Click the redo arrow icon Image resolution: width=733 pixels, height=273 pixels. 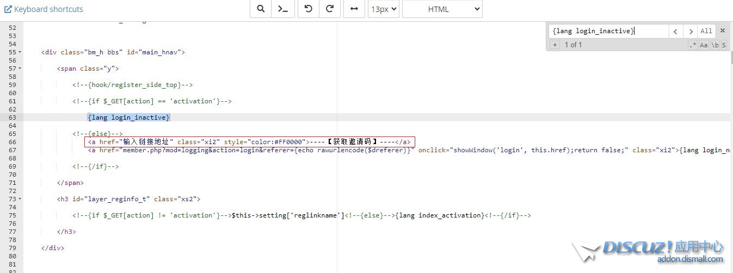pyautogui.click(x=330, y=9)
